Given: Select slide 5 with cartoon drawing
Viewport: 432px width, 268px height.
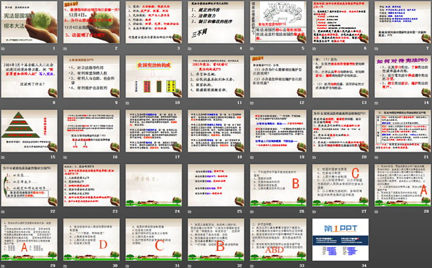Looking at the screenshot, I should [x=278, y=22].
